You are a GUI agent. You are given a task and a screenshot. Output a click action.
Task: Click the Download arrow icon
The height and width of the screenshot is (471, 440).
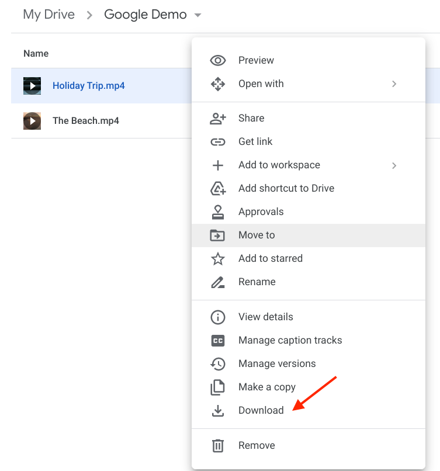click(x=218, y=411)
